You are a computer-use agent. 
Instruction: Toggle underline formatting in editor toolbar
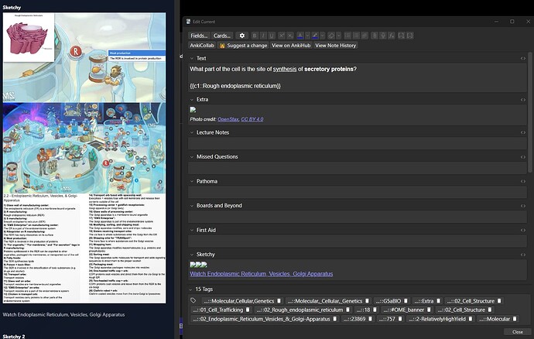[272, 36]
